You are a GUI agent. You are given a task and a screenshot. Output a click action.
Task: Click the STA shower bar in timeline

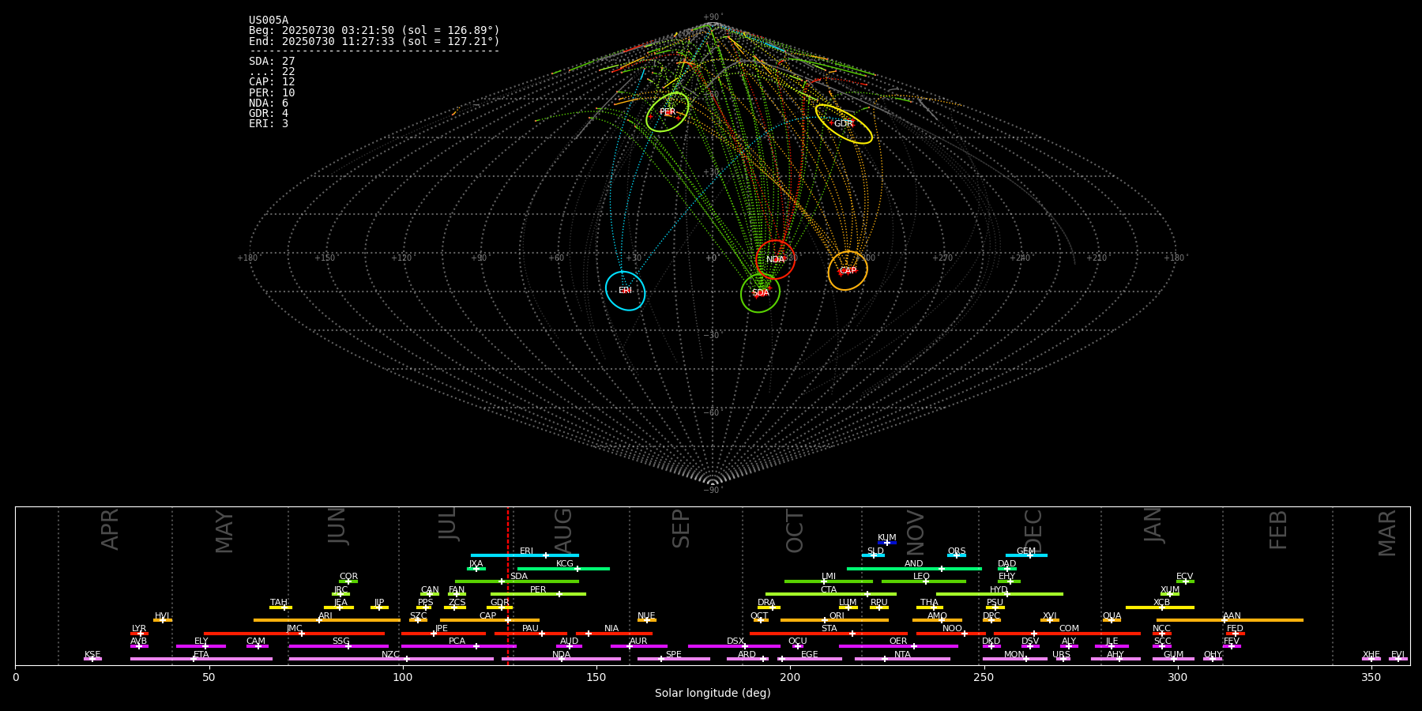pos(829,634)
